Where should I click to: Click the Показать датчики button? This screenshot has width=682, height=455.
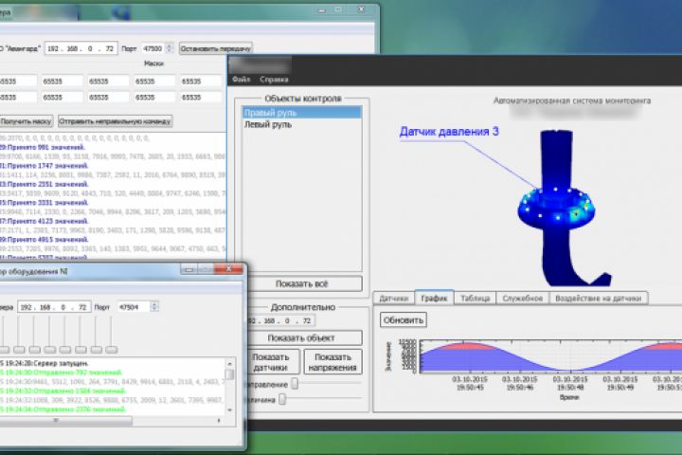(x=273, y=362)
